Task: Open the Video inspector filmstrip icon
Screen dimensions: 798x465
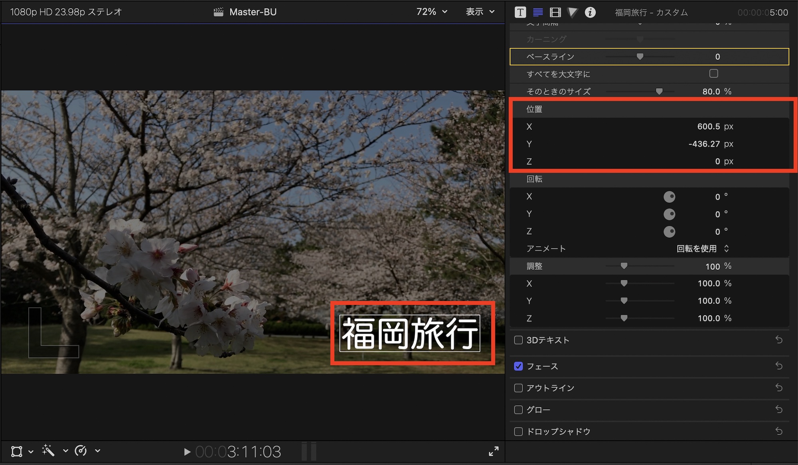Action: (x=555, y=12)
